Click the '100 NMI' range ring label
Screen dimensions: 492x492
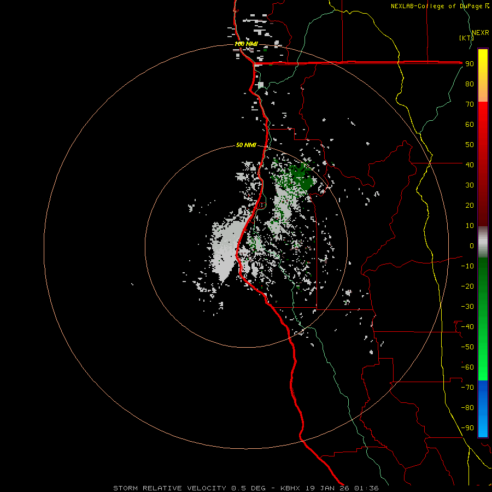point(246,44)
